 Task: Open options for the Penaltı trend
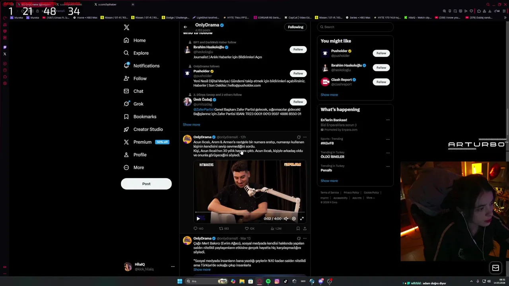click(388, 166)
